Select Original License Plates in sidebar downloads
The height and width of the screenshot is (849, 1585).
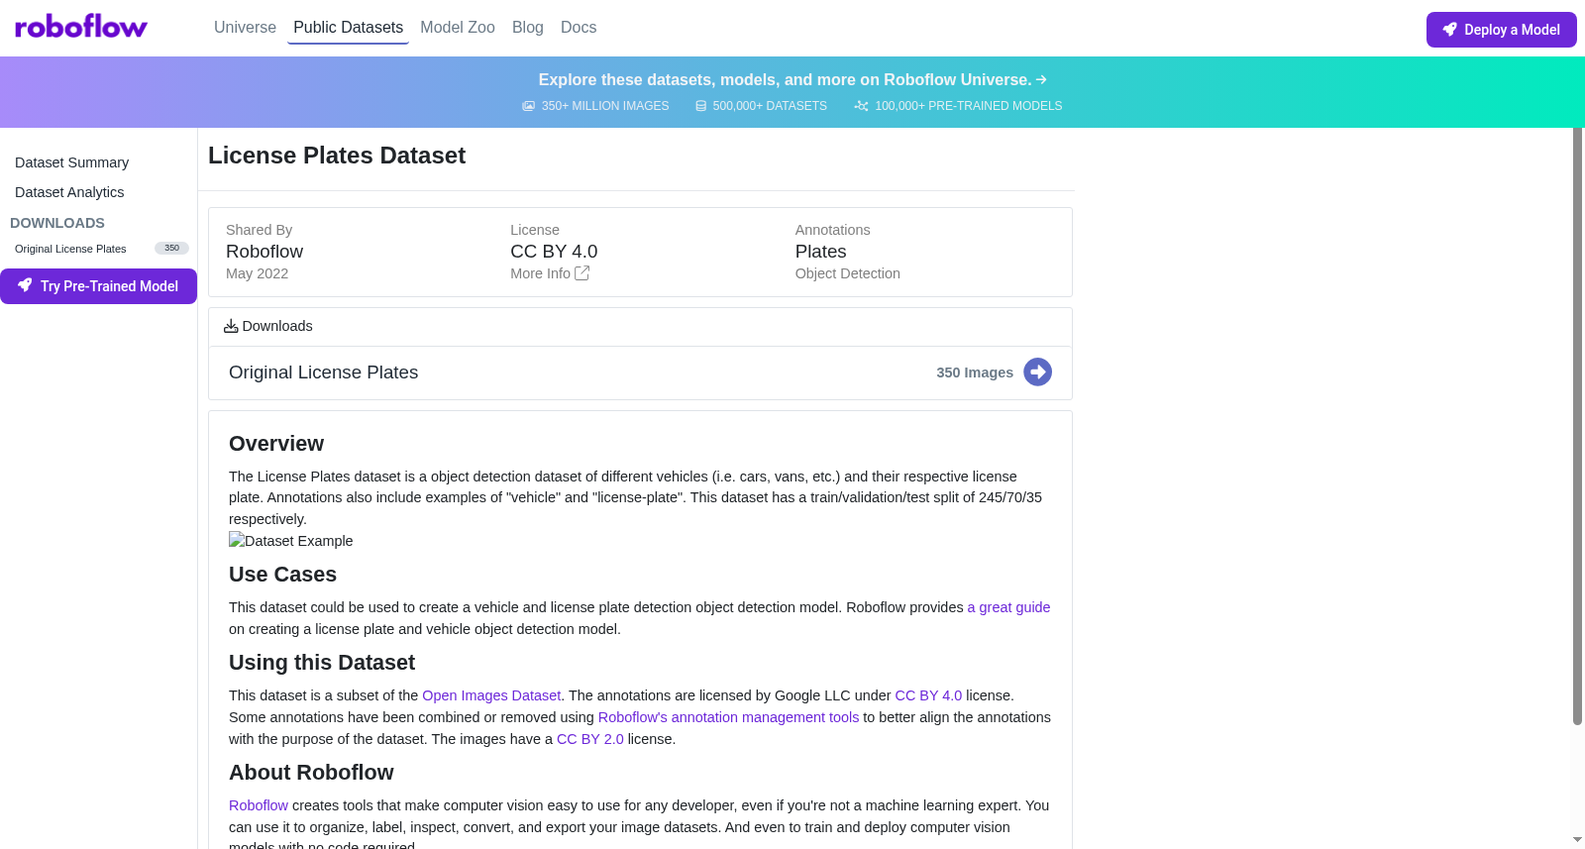point(70,249)
